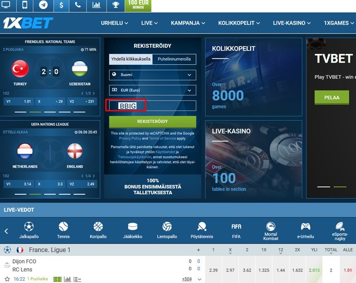Open the LIVE-KASINO menu
This screenshot has width=356, height=283.
(x=292, y=23)
